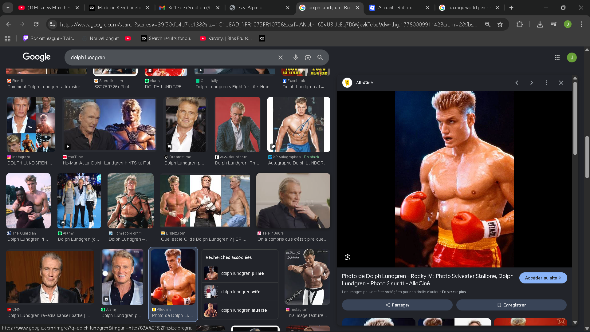This screenshot has width=590, height=332.
Task: Open the Karcxty Blox Fruits bookmark
Action: (x=226, y=38)
